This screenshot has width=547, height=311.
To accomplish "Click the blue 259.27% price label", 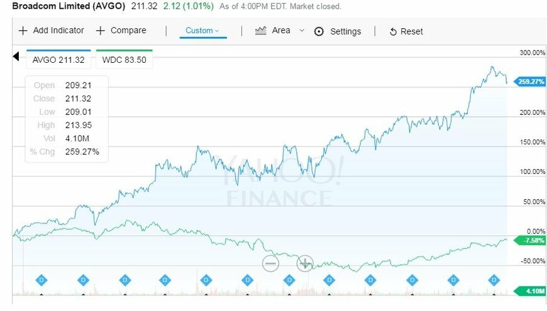I will 529,82.
